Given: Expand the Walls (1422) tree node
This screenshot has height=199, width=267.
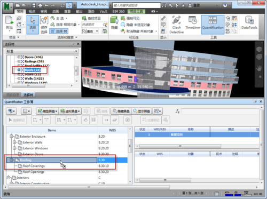Looking at the screenshot, I should [x=19, y=78].
